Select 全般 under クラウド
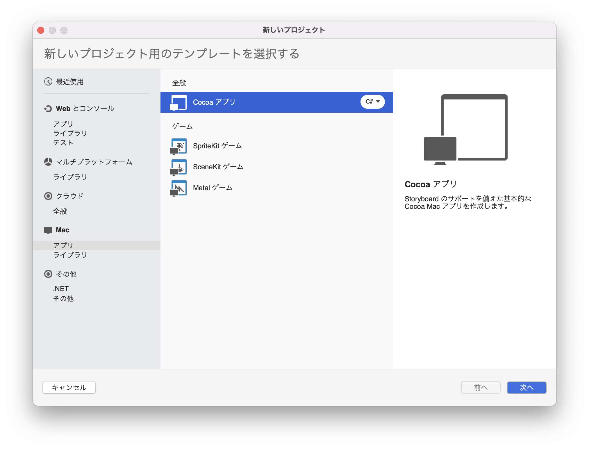 point(60,211)
